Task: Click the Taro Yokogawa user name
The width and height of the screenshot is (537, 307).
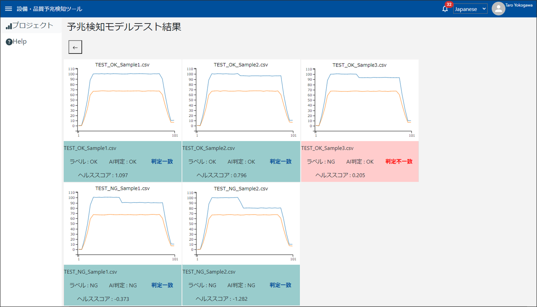Action: tap(518, 5)
